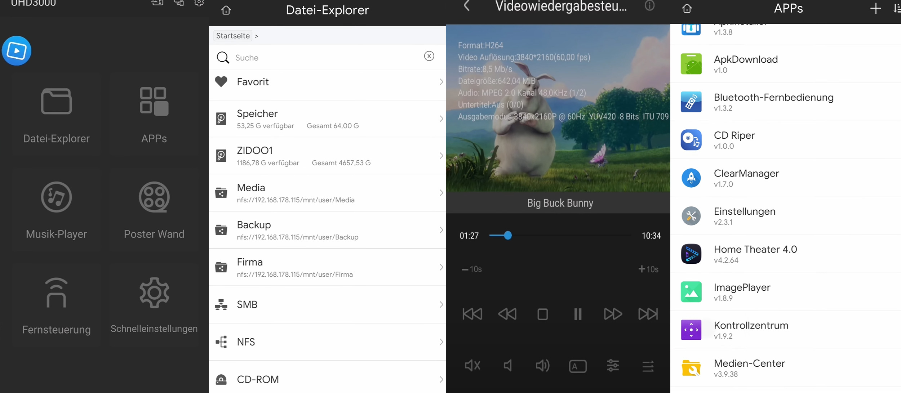Open the APPs tile on the home screen

(154, 115)
